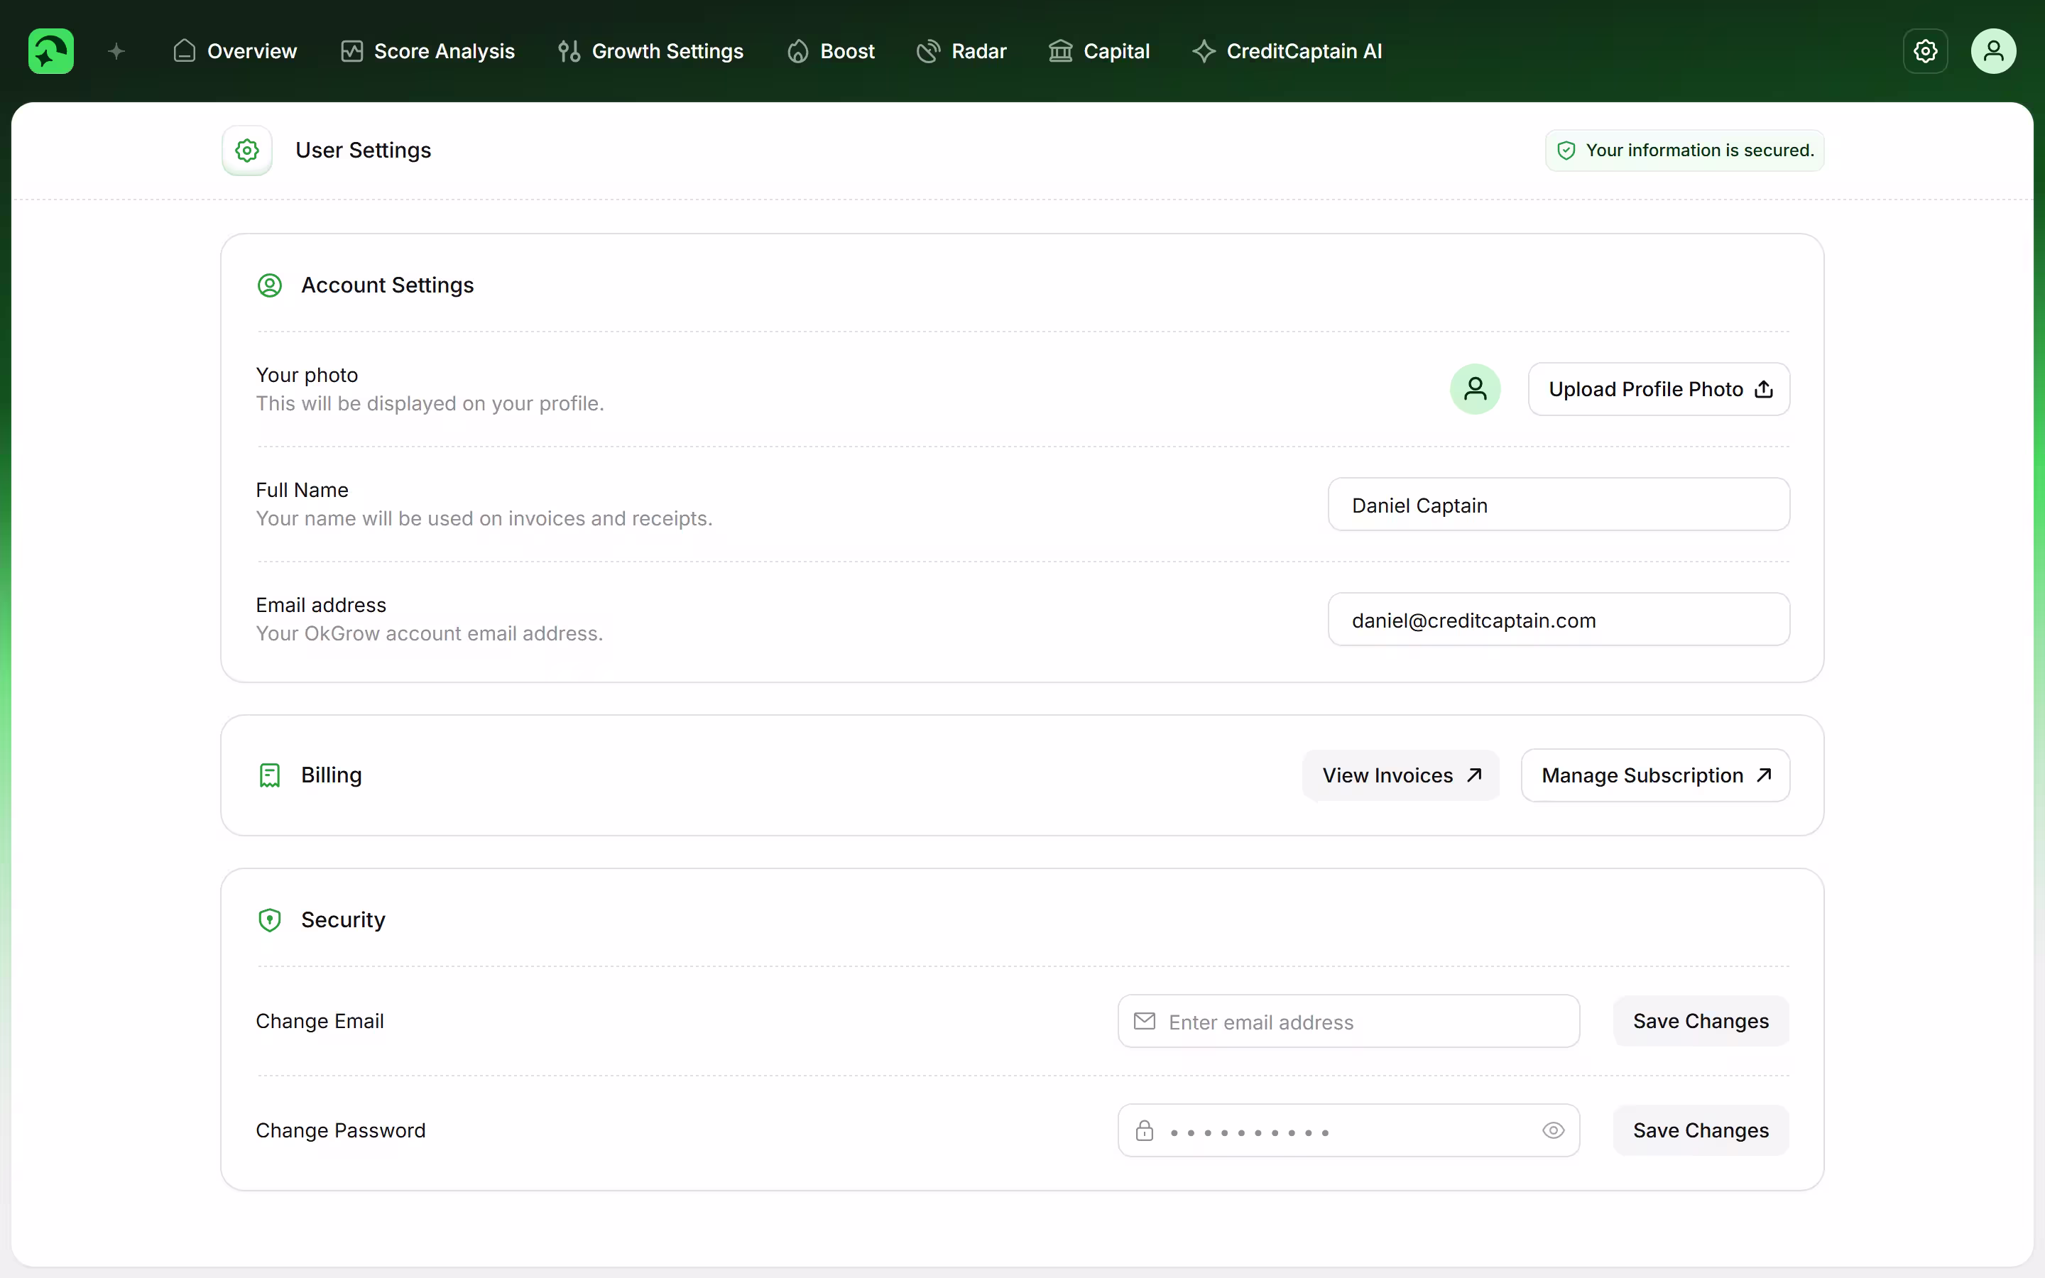
Task: Open the user profile avatar menu
Action: [x=1993, y=52]
